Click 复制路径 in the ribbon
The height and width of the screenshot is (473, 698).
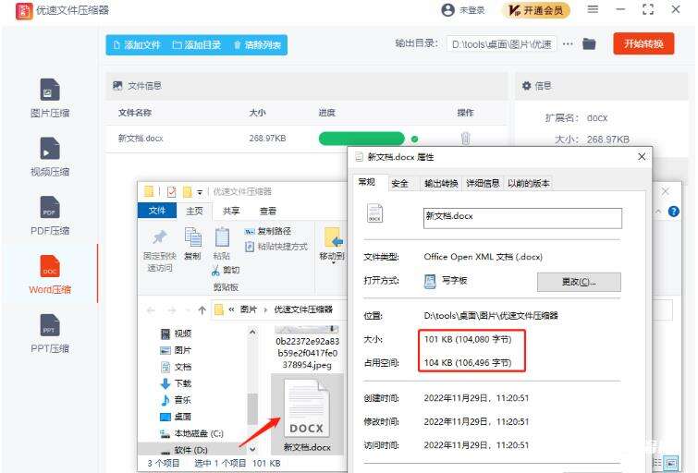[268, 231]
